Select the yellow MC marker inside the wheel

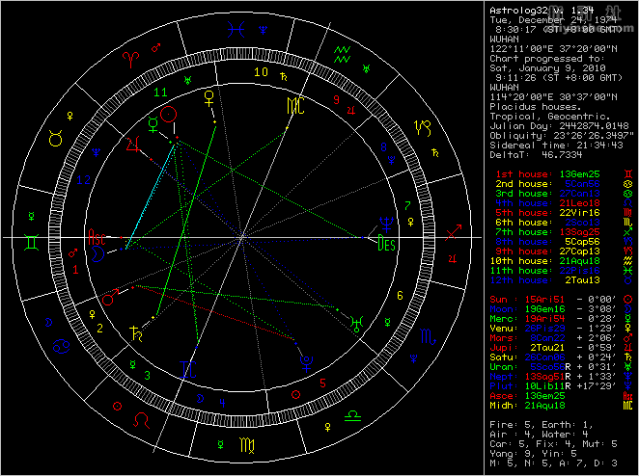click(294, 104)
